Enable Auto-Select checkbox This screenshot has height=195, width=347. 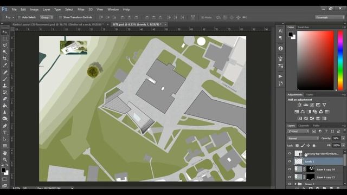(19, 17)
